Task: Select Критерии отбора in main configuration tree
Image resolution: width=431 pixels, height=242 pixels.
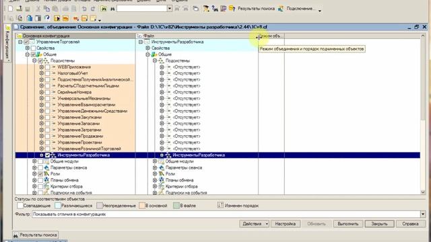Action: click(66, 187)
